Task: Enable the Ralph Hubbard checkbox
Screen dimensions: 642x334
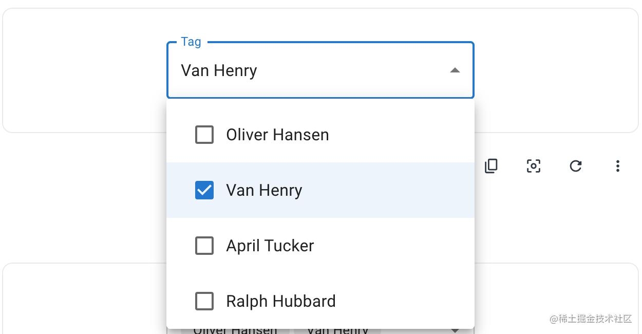Action: (x=204, y=301)
